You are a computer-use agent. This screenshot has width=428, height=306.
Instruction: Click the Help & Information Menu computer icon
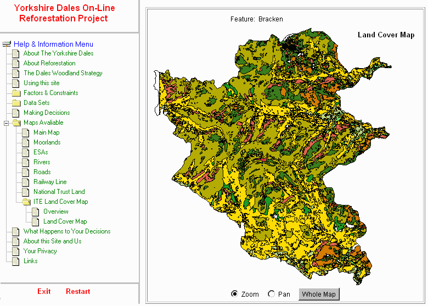pyautogui.click(x=7, y=44)
